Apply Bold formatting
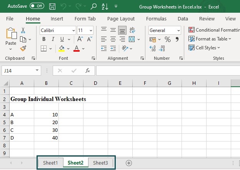The width and height of the screenshot is (240, 170). coord(44,39)
